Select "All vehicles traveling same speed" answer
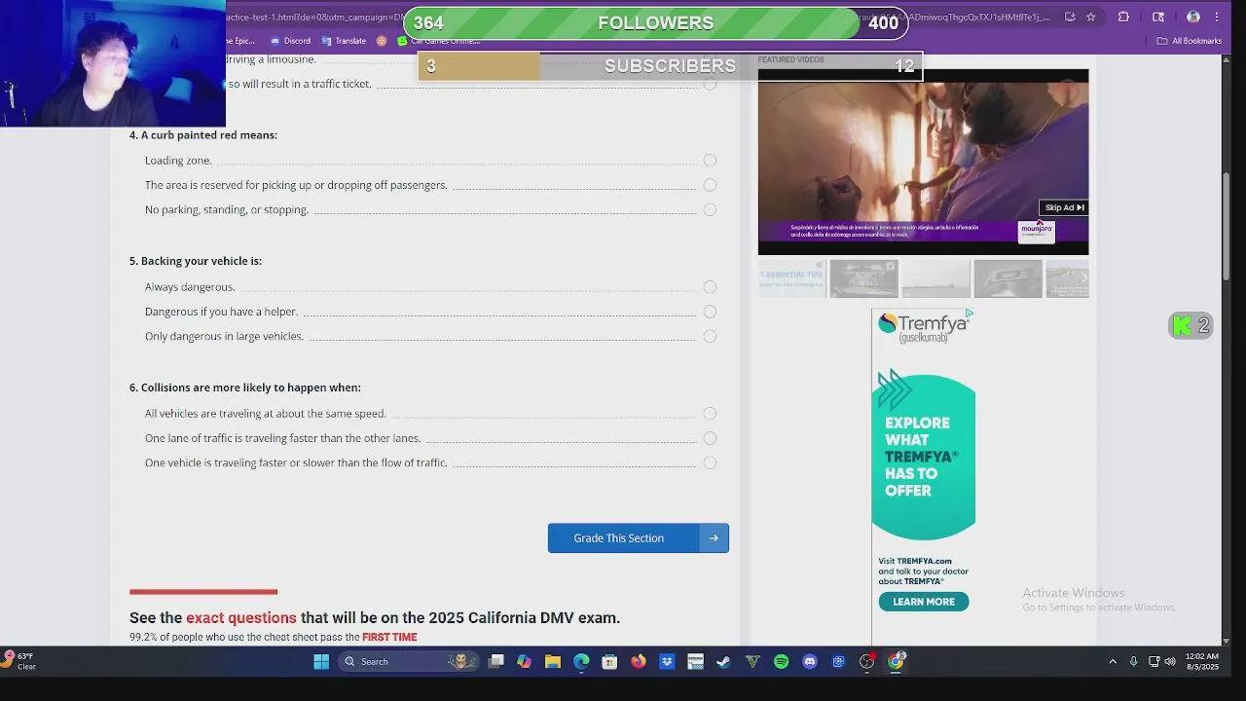 click(710, 414)
